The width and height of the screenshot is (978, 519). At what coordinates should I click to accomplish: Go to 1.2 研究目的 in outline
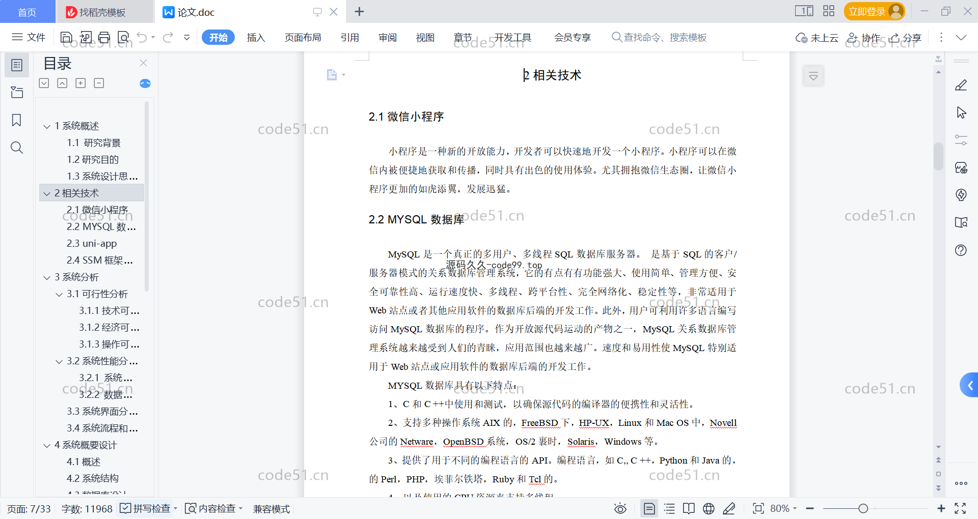93,159
